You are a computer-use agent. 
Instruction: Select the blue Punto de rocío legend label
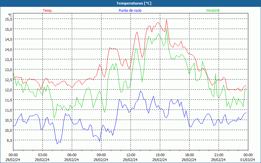click(x=130, y=10)
